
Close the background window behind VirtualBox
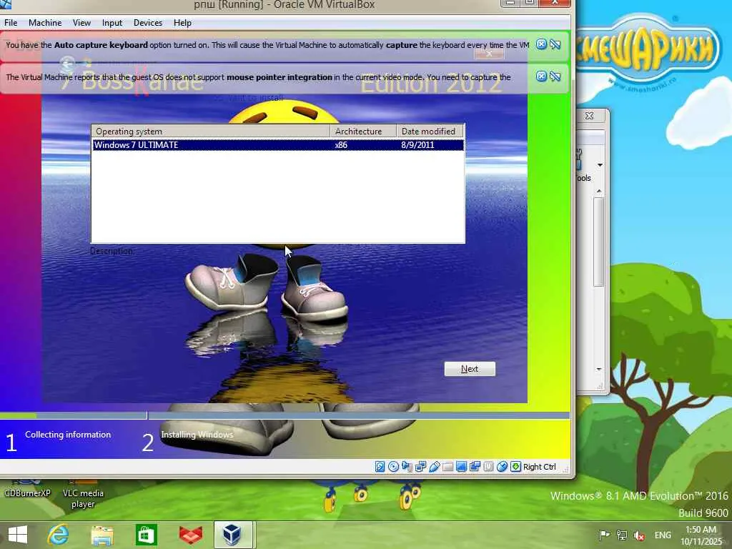[x=590, y=115]
